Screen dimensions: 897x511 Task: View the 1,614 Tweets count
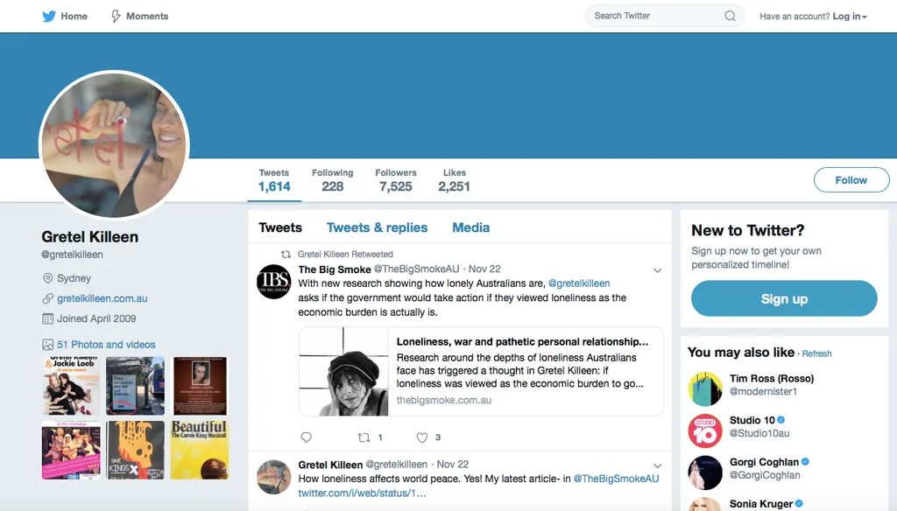tap(274, 180)
